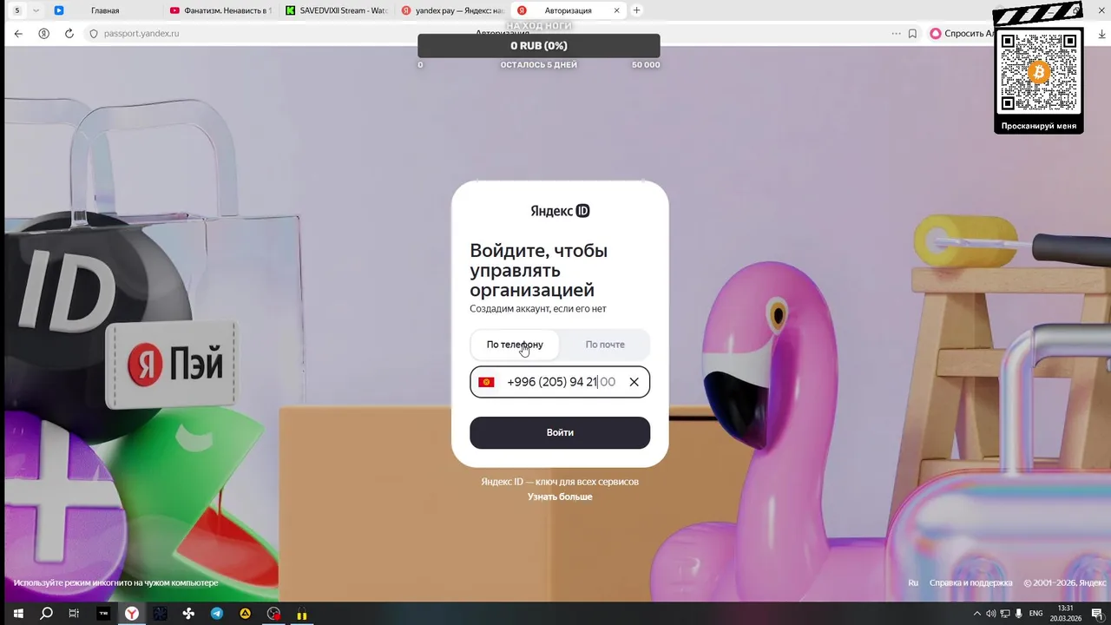Click the 'Войти' button
Image resolution: width=1111 pixels, height=625 pixels.
click(x=560, y=432)
